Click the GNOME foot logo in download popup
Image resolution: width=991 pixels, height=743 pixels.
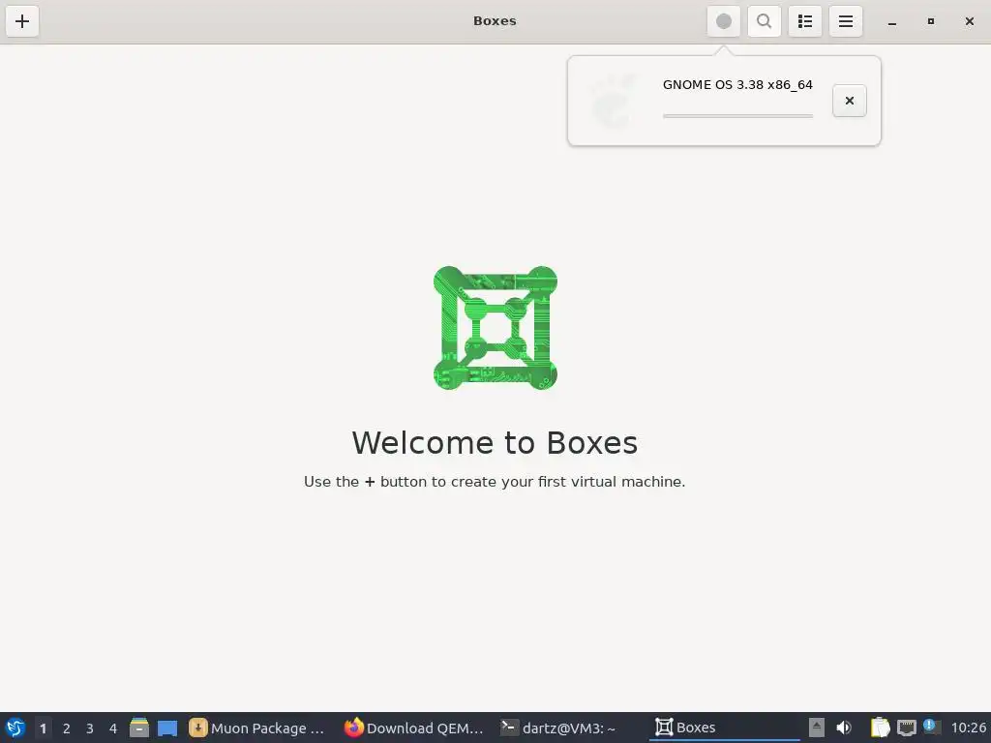(613, 101)
